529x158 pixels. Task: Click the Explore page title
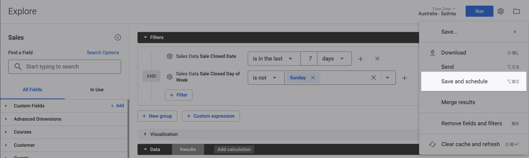tap(22, 11)
